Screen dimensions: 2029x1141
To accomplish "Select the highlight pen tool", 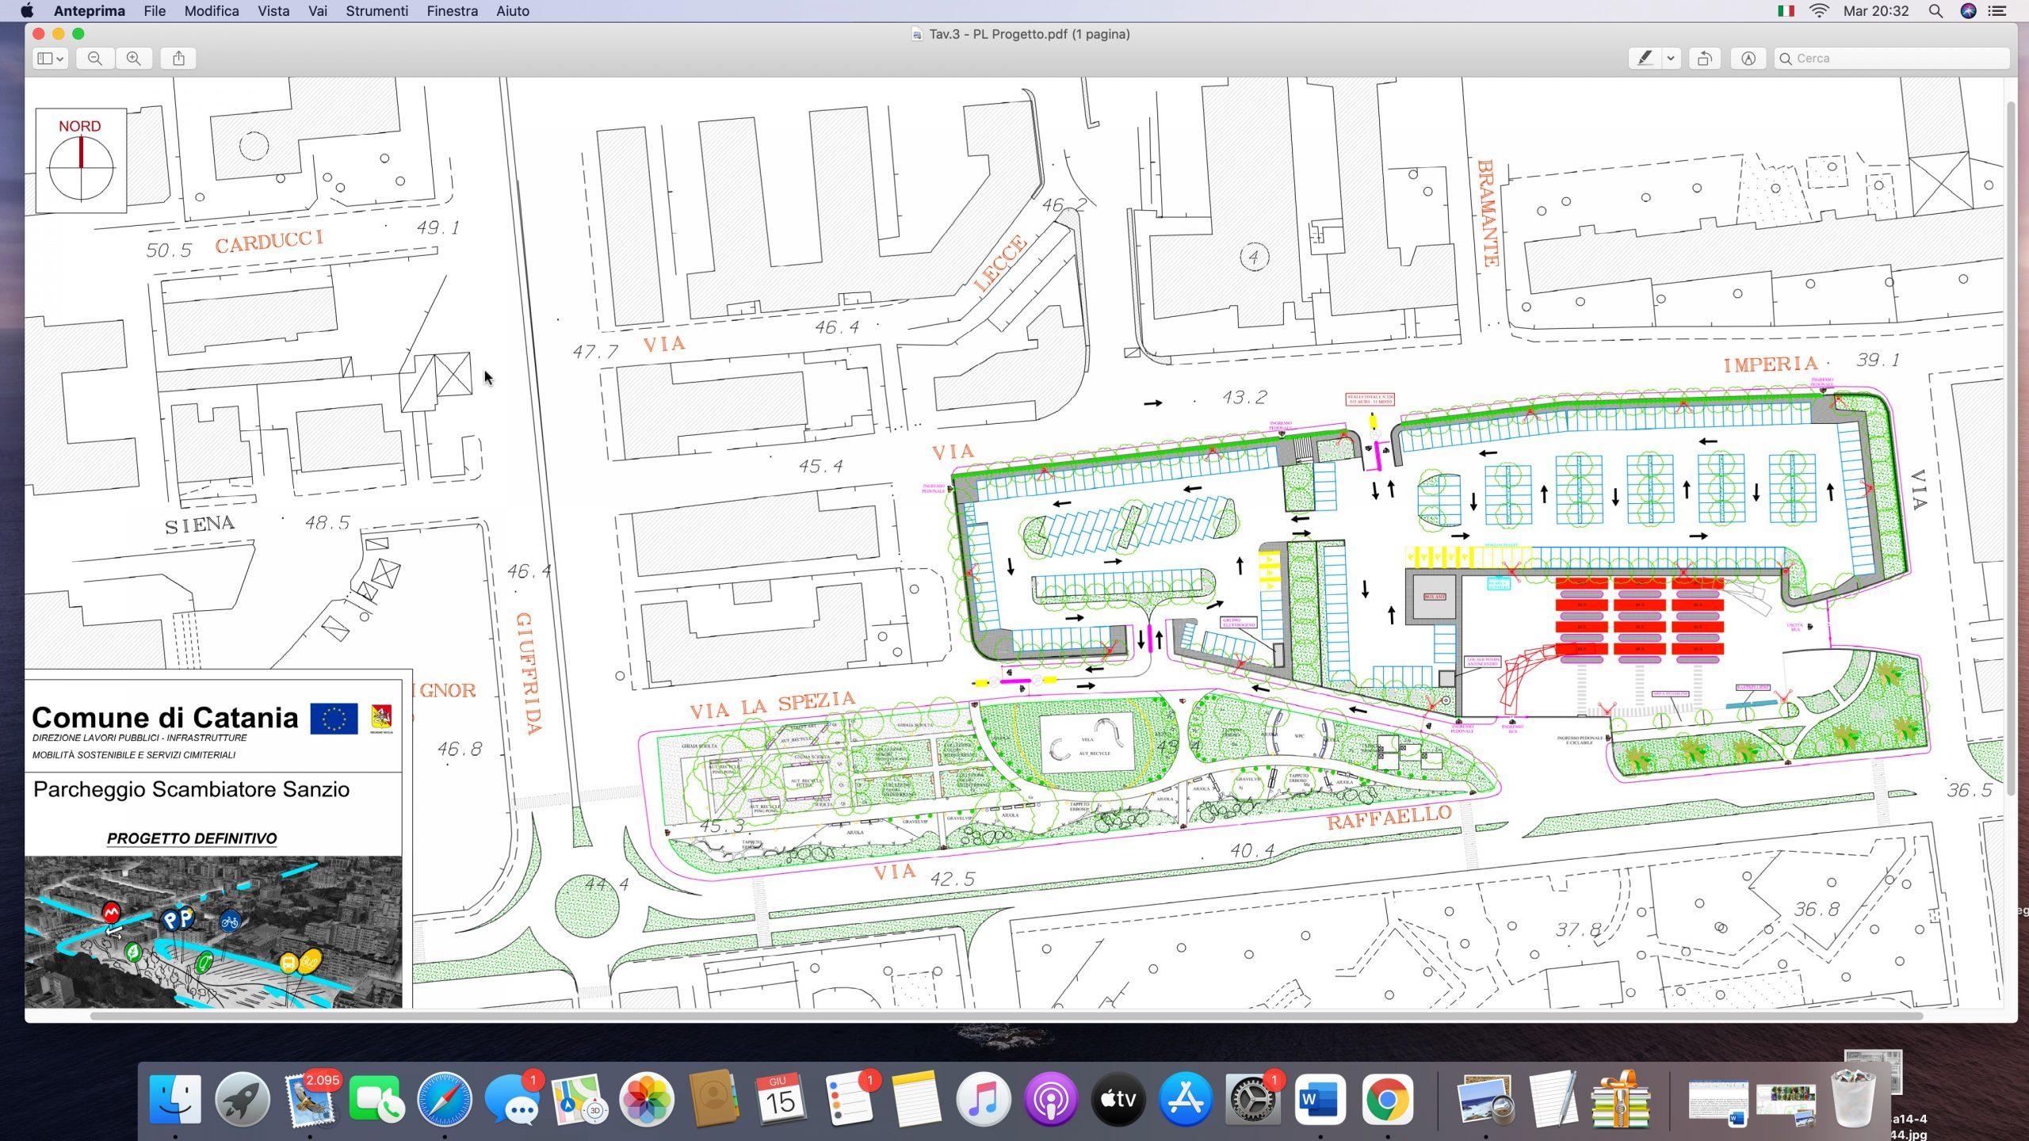I will tap(1645, 58).
